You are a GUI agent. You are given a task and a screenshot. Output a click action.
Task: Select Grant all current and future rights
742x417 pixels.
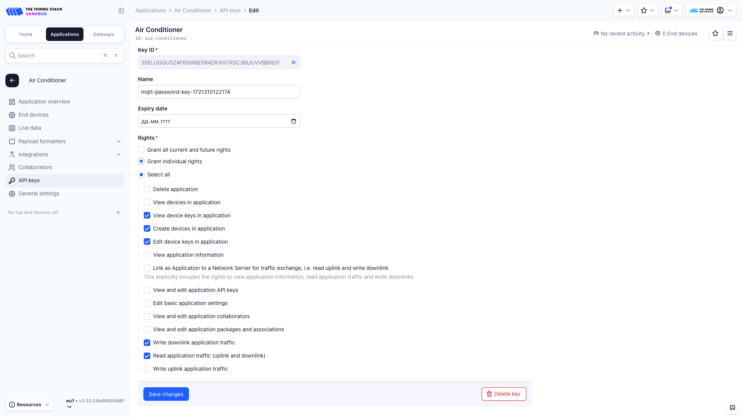(x=141, y=149)
